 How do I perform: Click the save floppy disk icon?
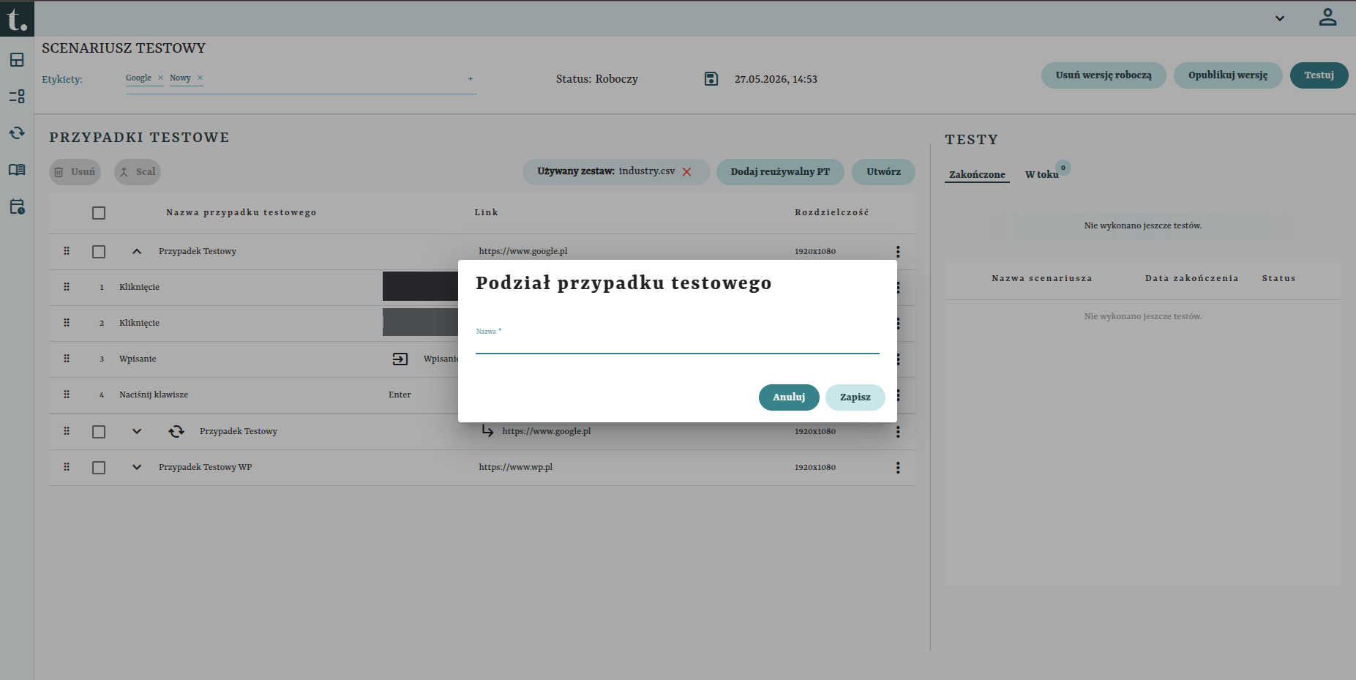(711, 78)
